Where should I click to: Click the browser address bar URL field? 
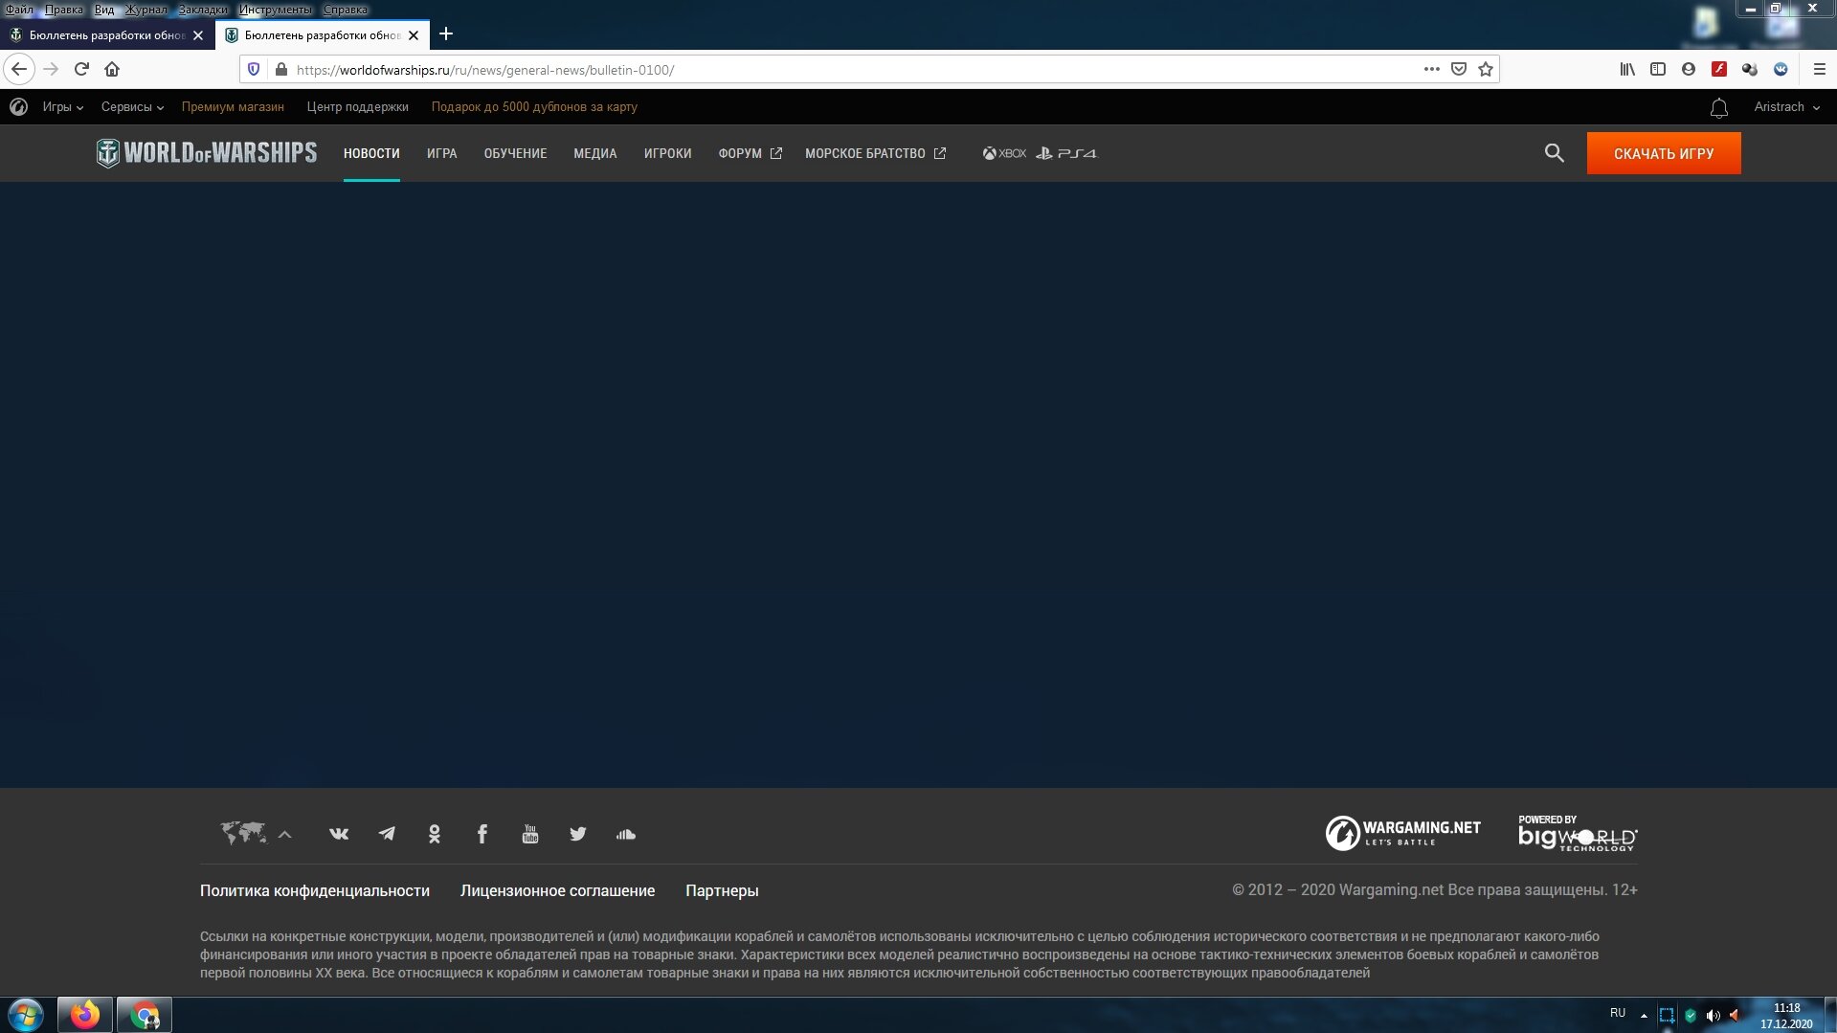tap(852, 70)
